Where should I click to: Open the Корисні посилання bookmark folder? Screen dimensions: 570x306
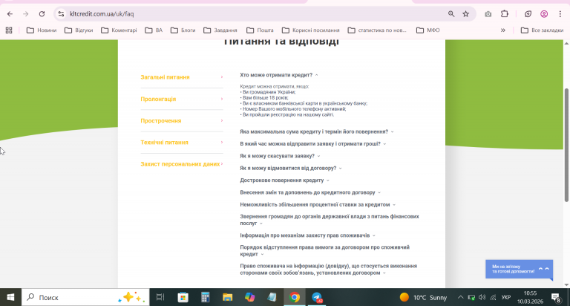pyautogui.click(x=311, y=30)
